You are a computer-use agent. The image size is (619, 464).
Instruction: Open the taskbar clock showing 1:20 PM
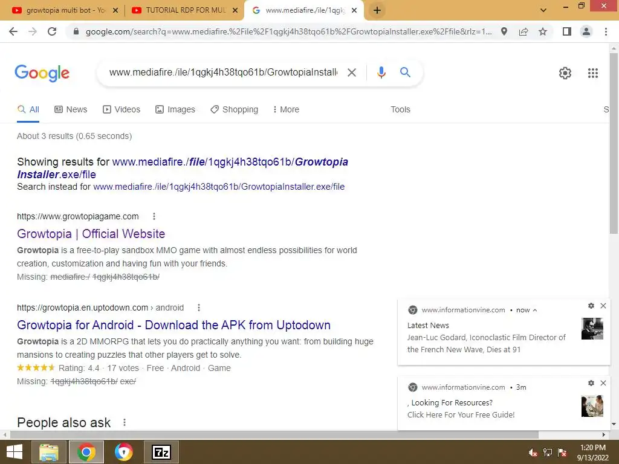pyautogui.click(x=593, y=453)
